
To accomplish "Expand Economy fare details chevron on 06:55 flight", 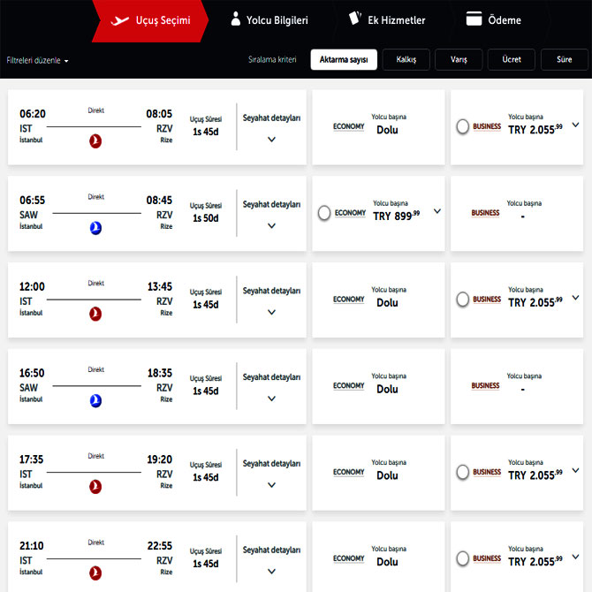I will coord(436,211).
